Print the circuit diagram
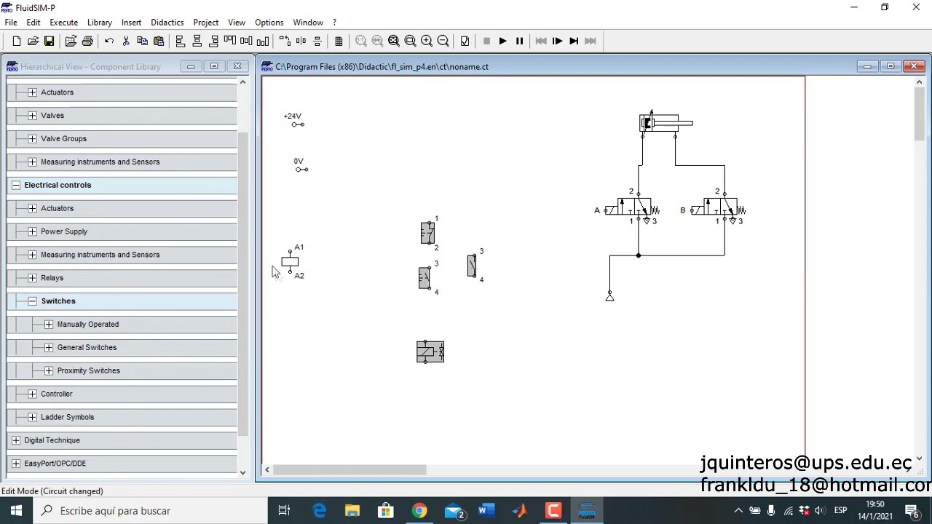This screenshot has height=524, width=932. pos(87,41)
